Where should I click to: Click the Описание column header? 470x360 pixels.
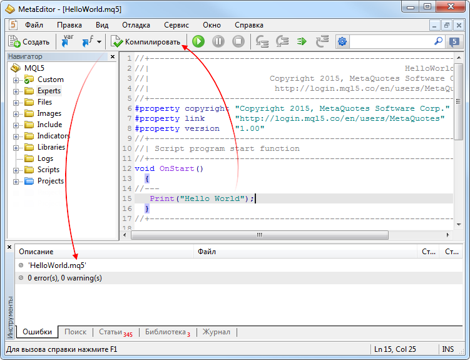[105, 252]
